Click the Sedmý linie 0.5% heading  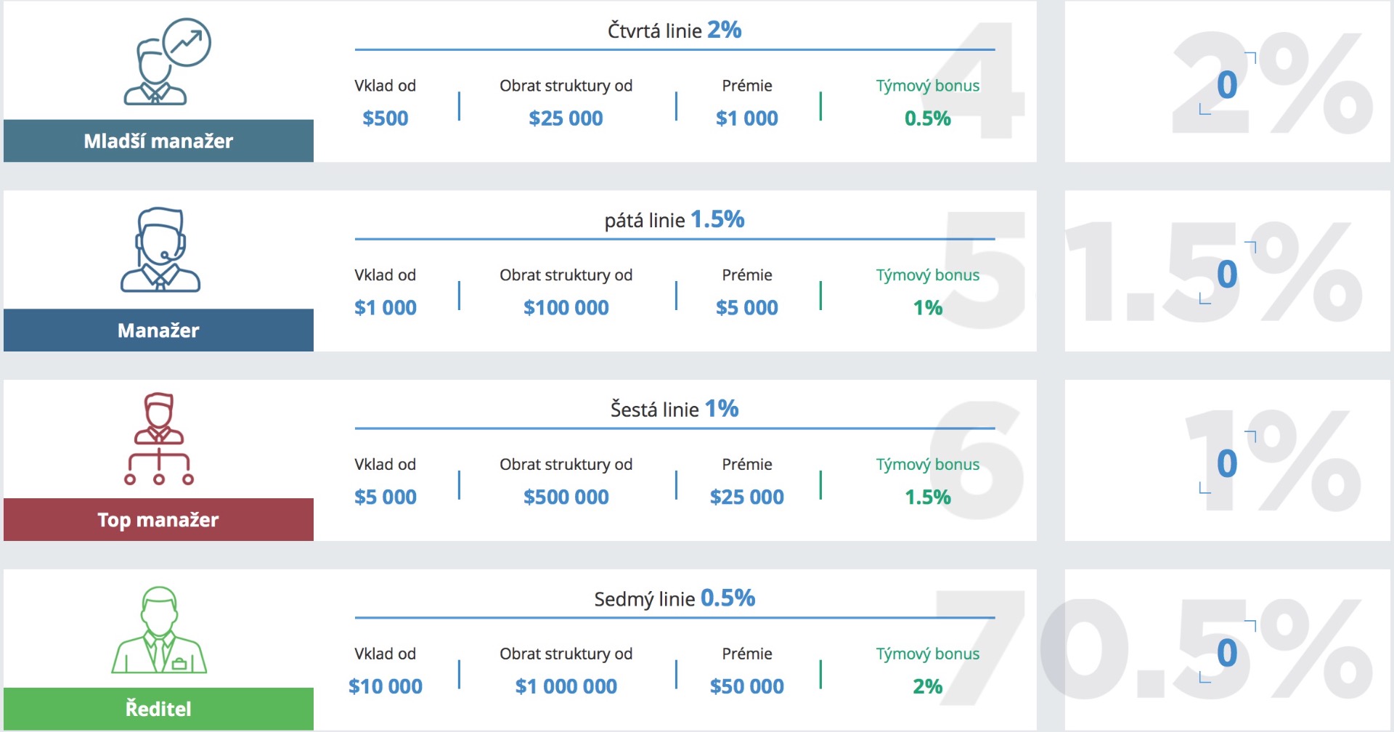(674, 599)
